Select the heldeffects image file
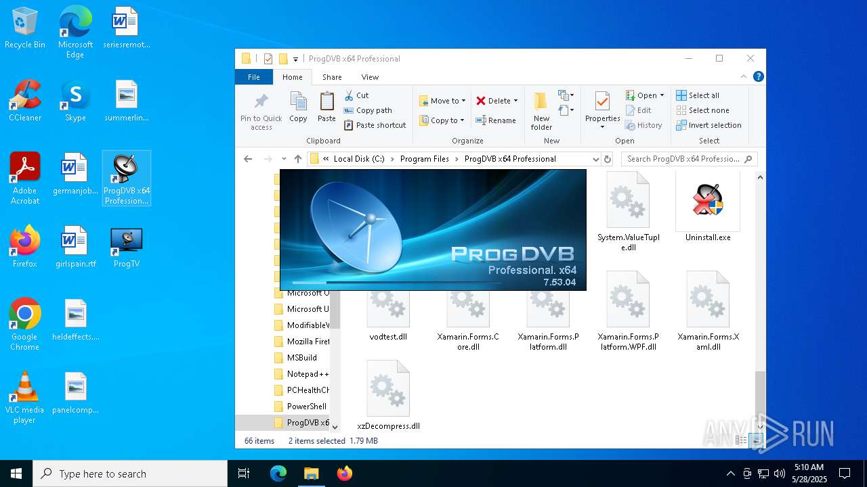This screenshot has width=867, height=487. click(x=75, y=321)
